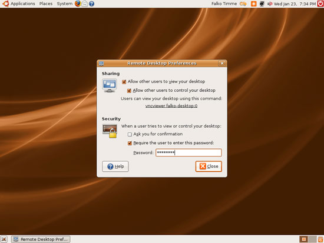Open the vncviewer falko-desktop:0 link
Screen dimensions: 324x243
pos(171,106)
